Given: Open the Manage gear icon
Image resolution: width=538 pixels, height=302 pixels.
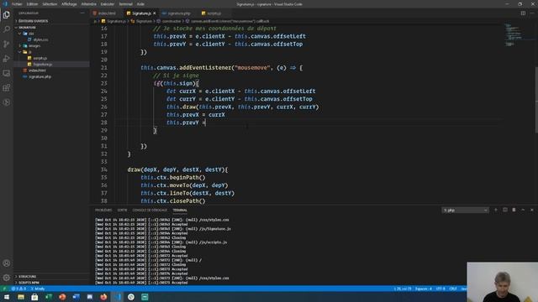Looking at the screenshot, I should (x=6, y=278).
